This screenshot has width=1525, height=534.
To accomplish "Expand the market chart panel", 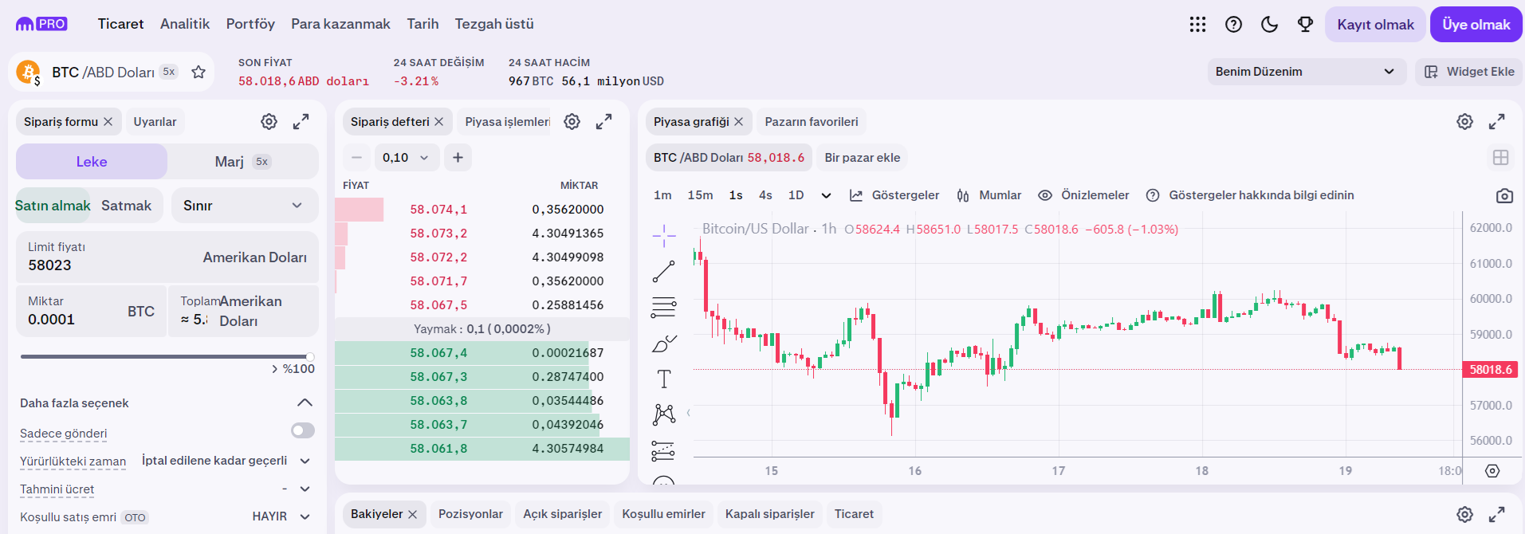I will (x=1496, y=122).
